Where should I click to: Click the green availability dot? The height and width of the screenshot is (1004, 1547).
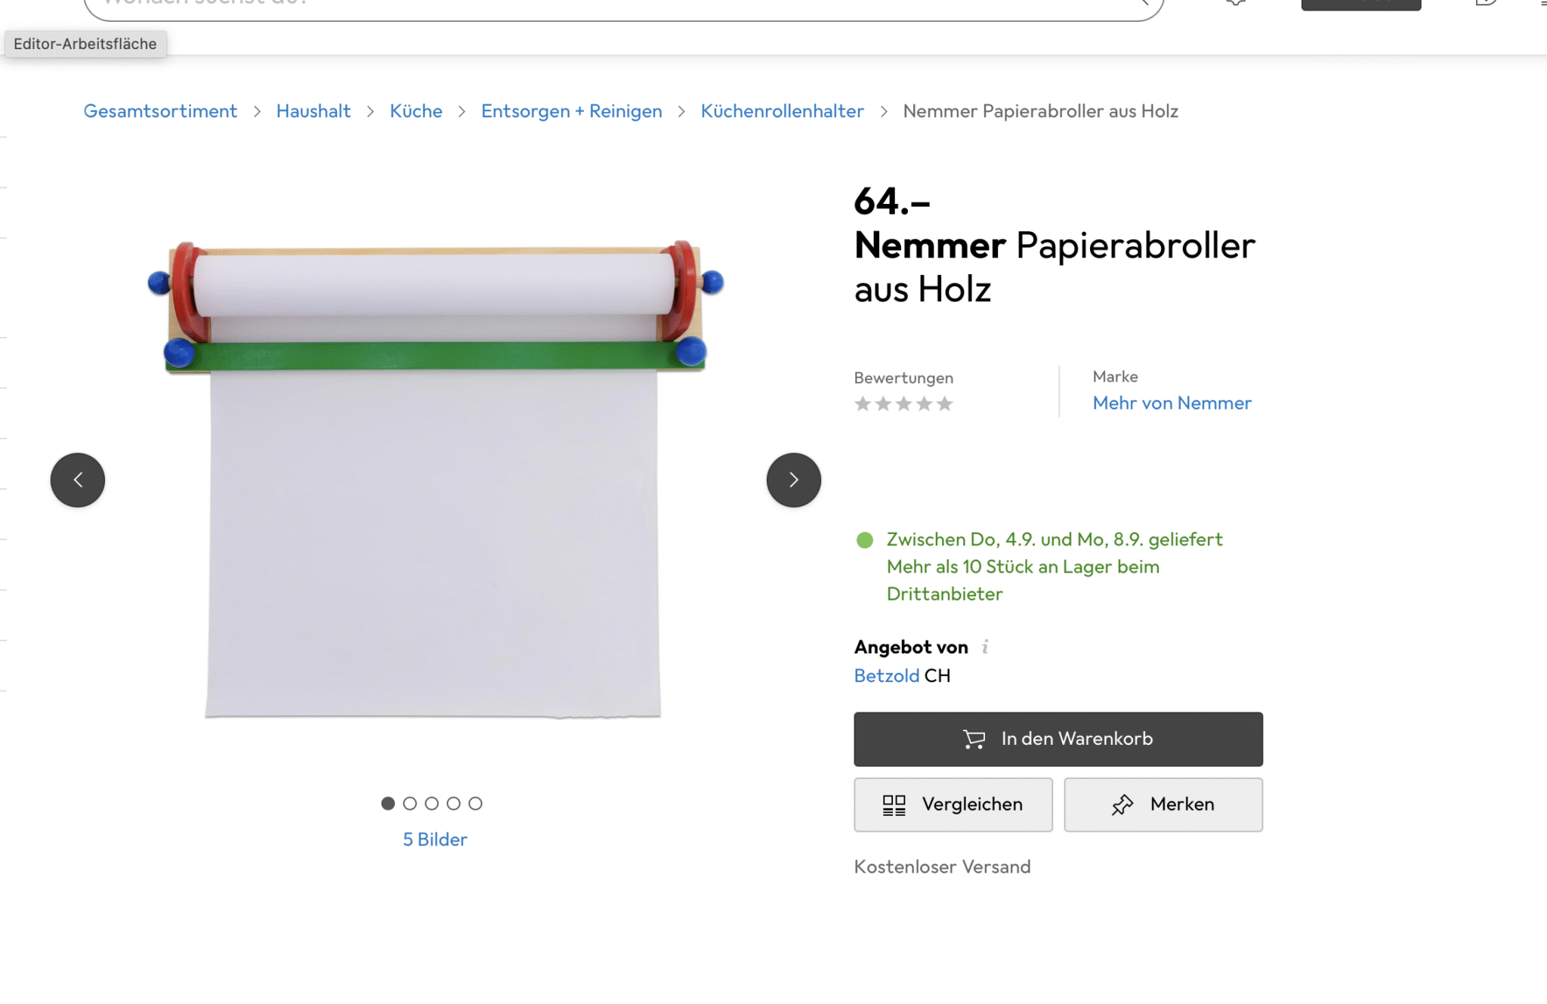(865, 540)
